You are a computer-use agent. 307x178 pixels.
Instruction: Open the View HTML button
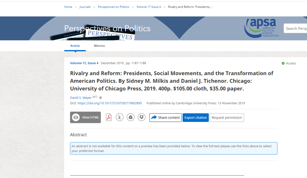[85, 117]
